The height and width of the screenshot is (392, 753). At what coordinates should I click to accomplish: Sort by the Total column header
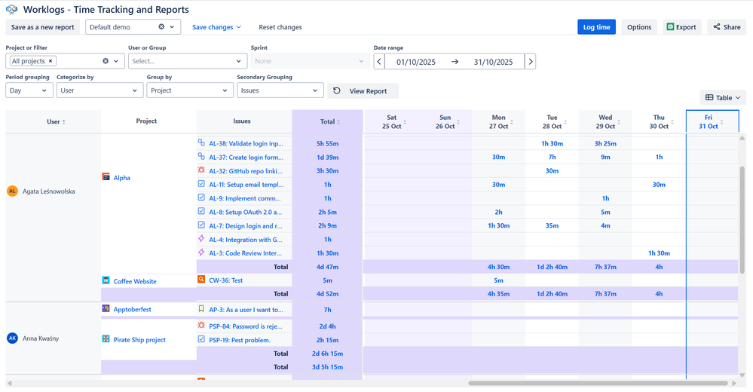click(x=327, y=121)
